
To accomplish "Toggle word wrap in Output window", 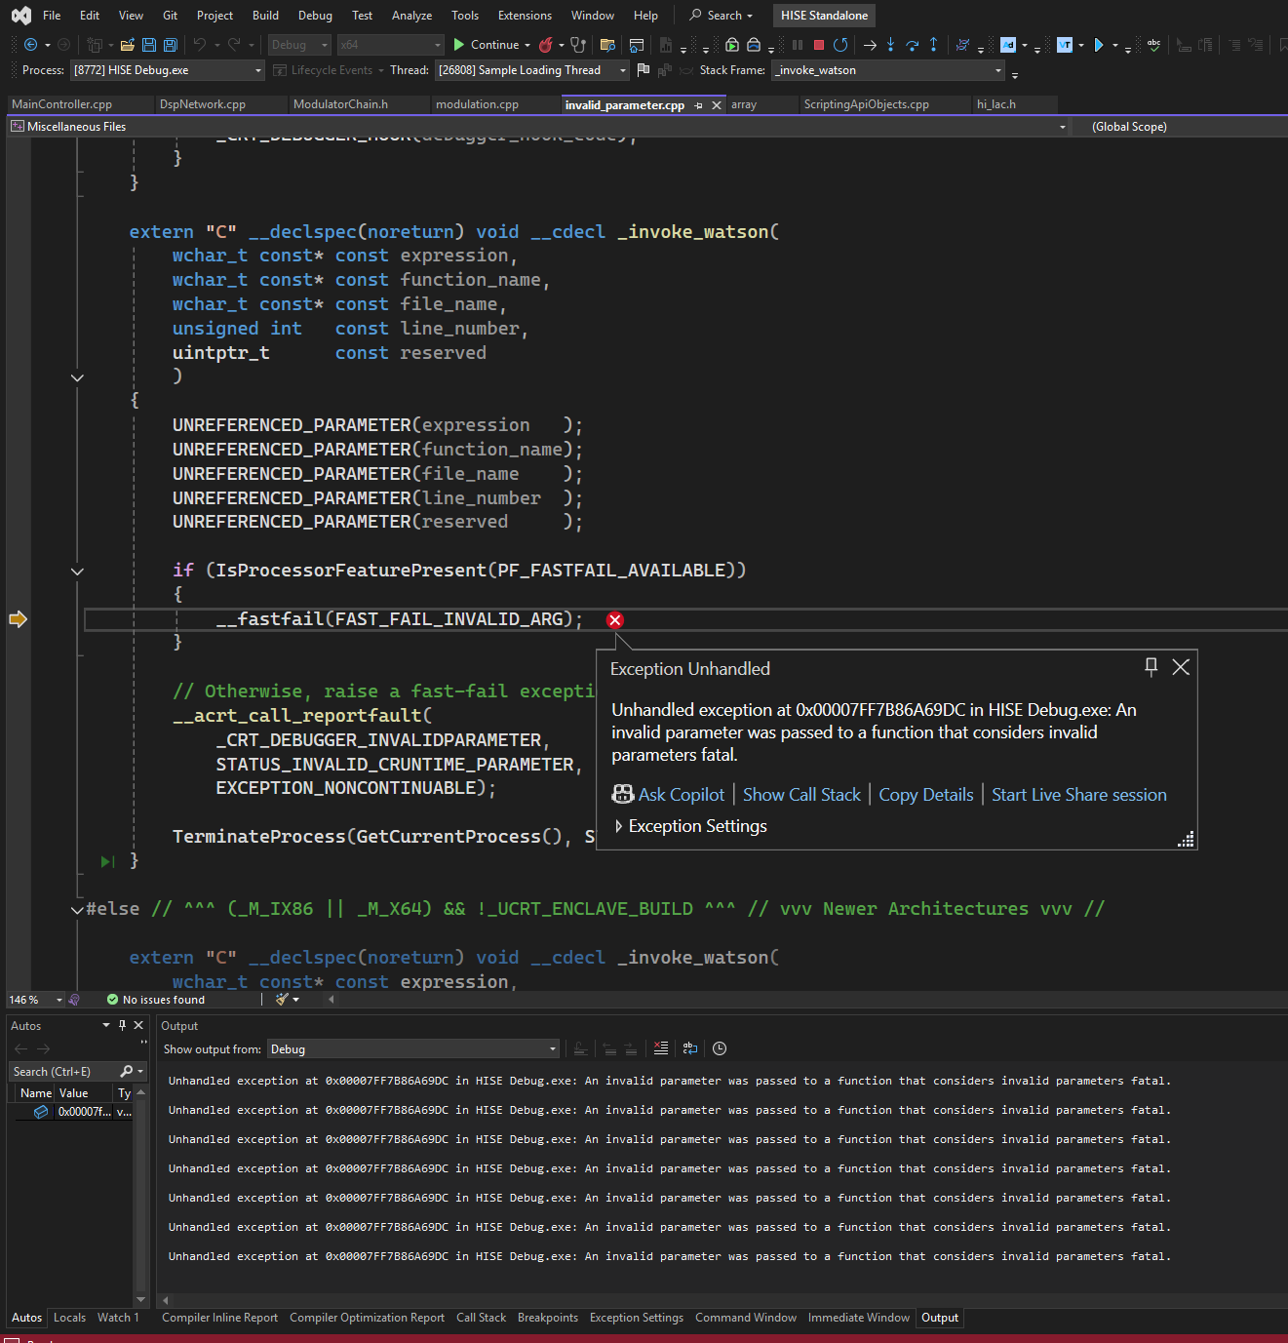I will click(690, 1048).
